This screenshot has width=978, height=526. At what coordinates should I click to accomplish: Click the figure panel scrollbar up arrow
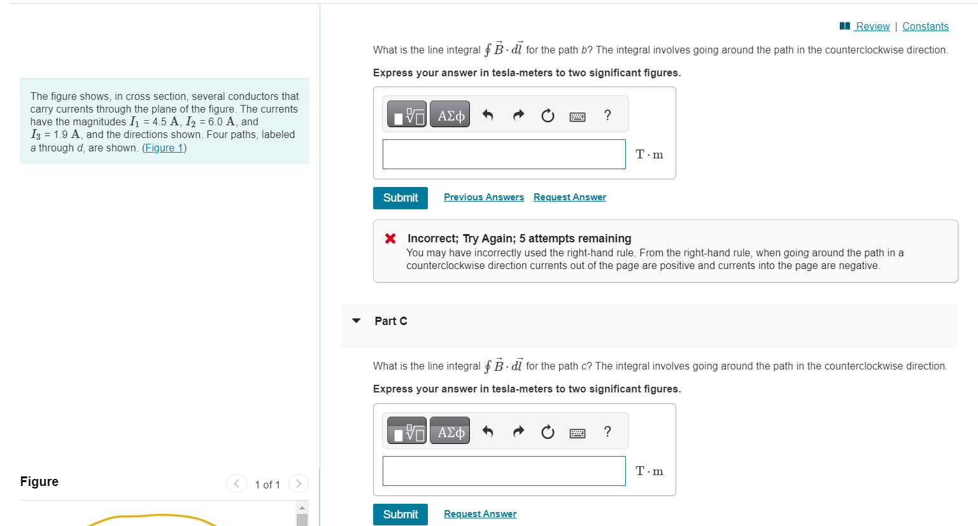[302, 508]
